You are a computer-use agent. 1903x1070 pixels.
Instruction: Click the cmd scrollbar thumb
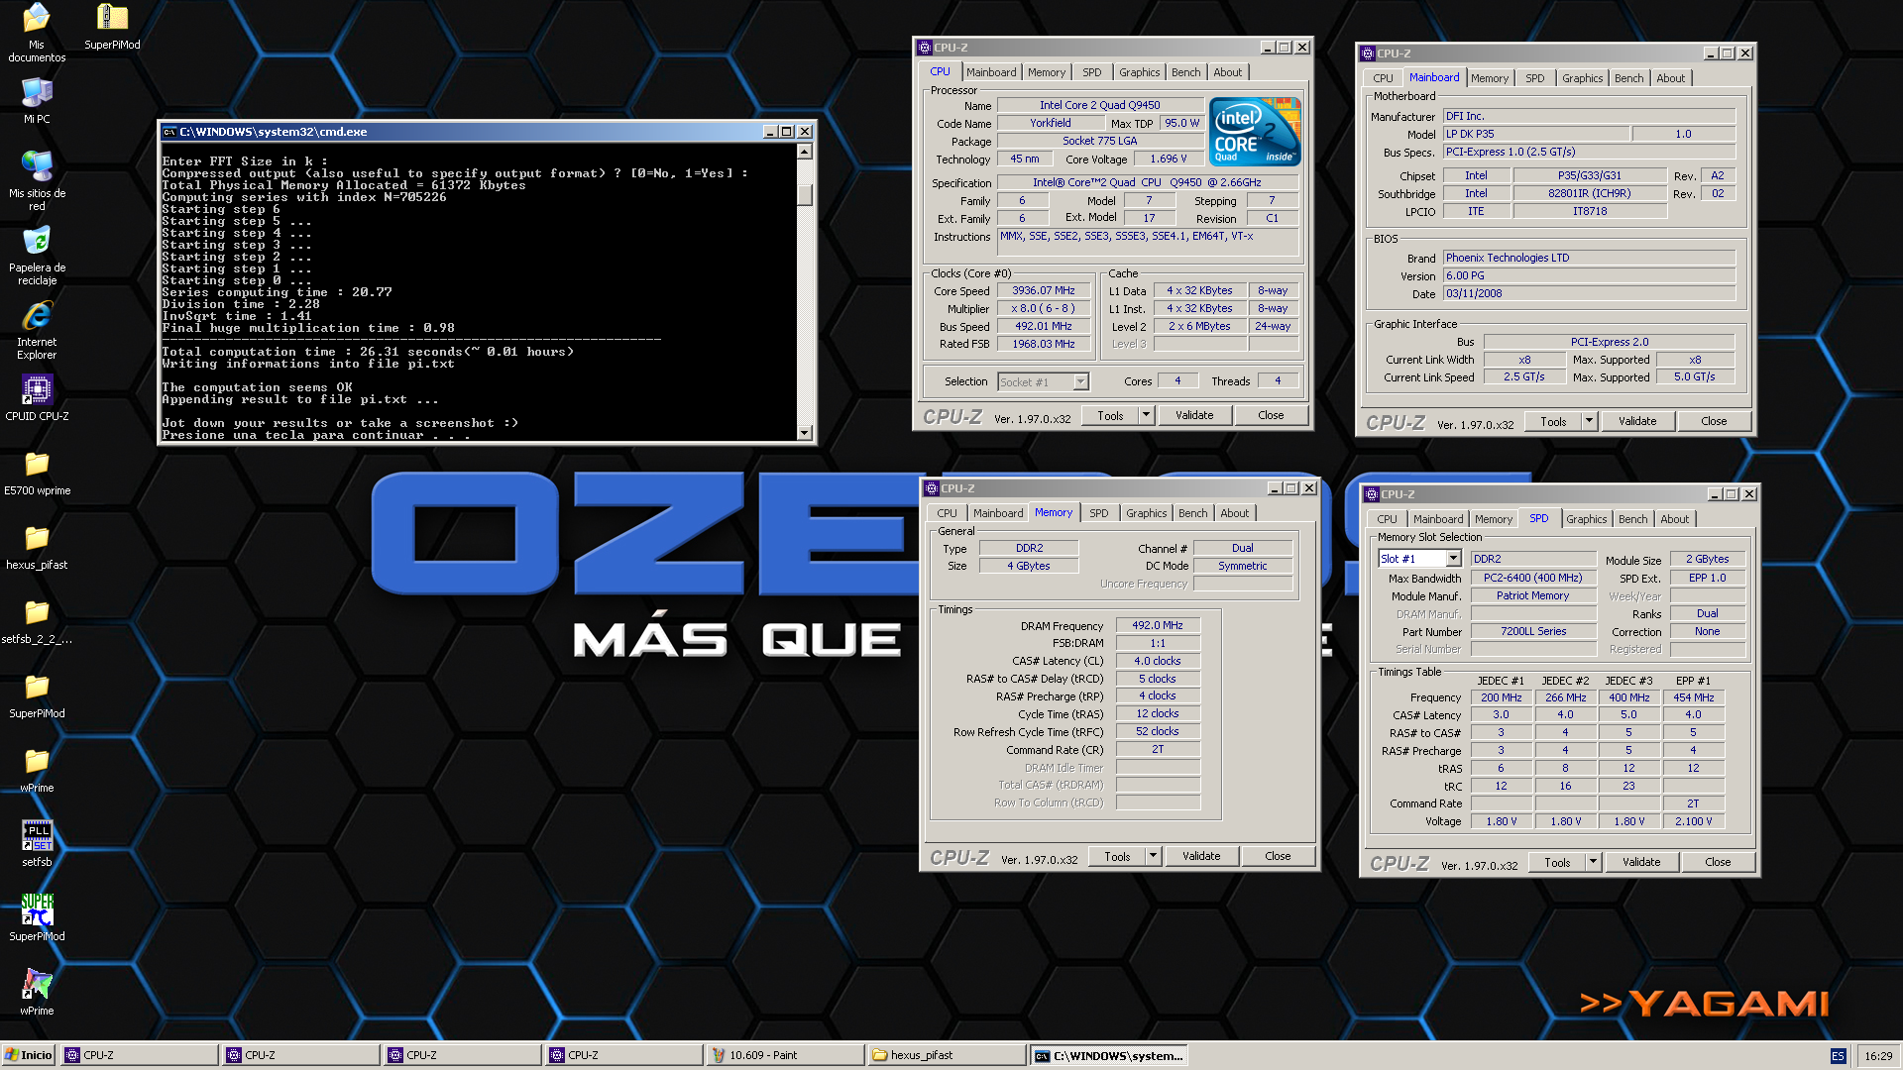point(805,195)
